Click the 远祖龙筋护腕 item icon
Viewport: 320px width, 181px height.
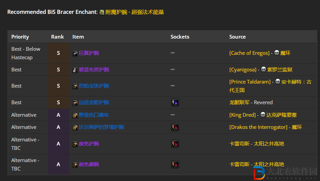point(75,103)
